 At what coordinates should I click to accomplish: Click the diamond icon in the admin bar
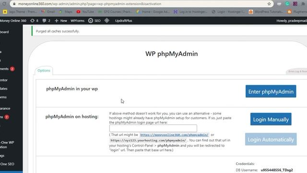point(106,20)
